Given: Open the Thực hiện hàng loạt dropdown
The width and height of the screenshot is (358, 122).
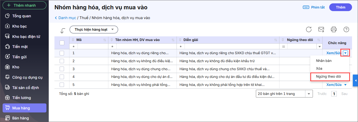Looking at the screenshot, I should click(x=94, y=30).
